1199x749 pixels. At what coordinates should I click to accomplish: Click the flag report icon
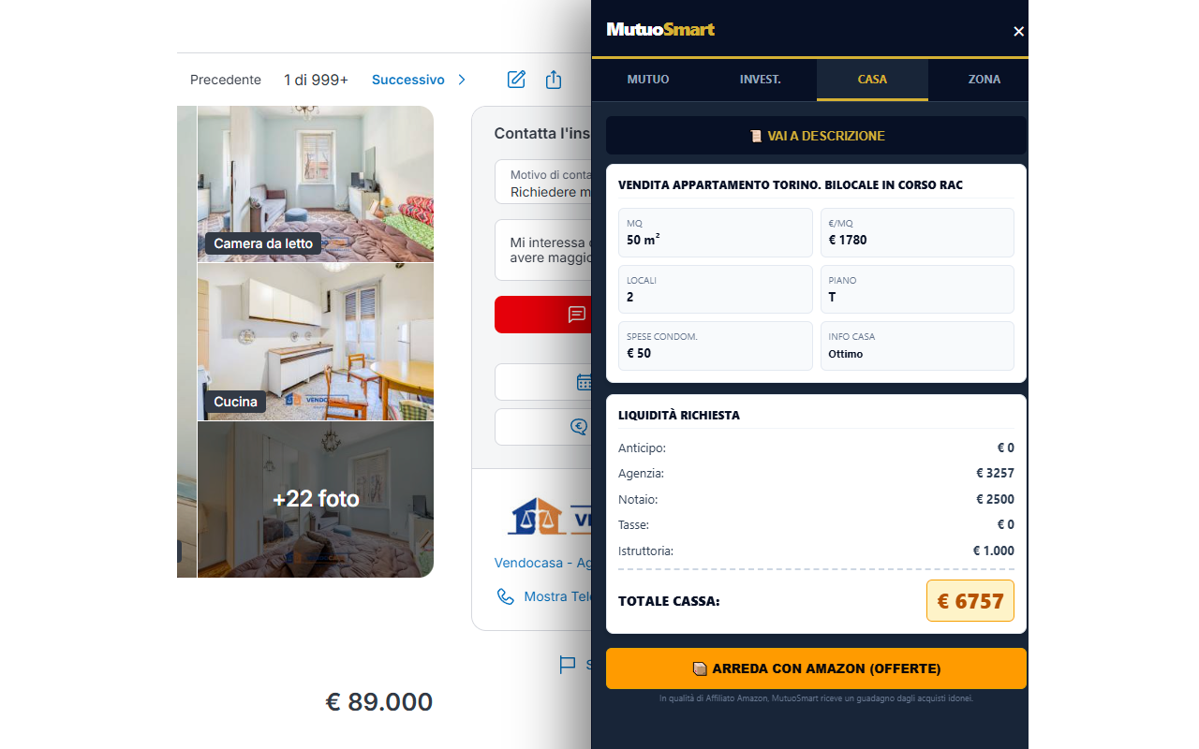click(568, 665)
